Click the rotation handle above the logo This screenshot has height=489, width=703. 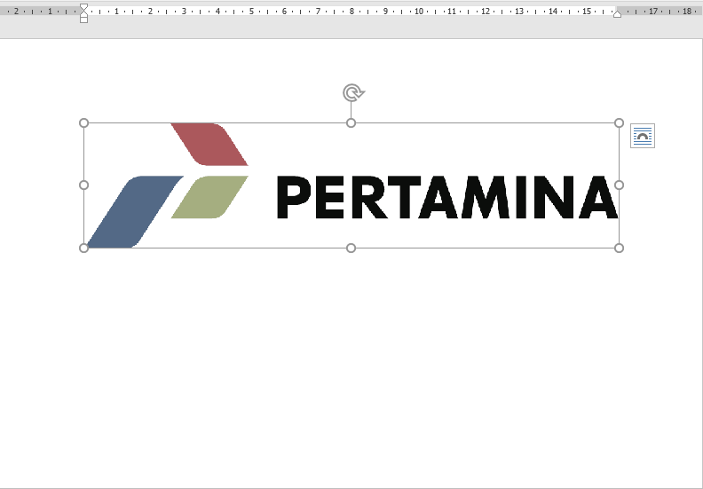click(x=353, y=93)
